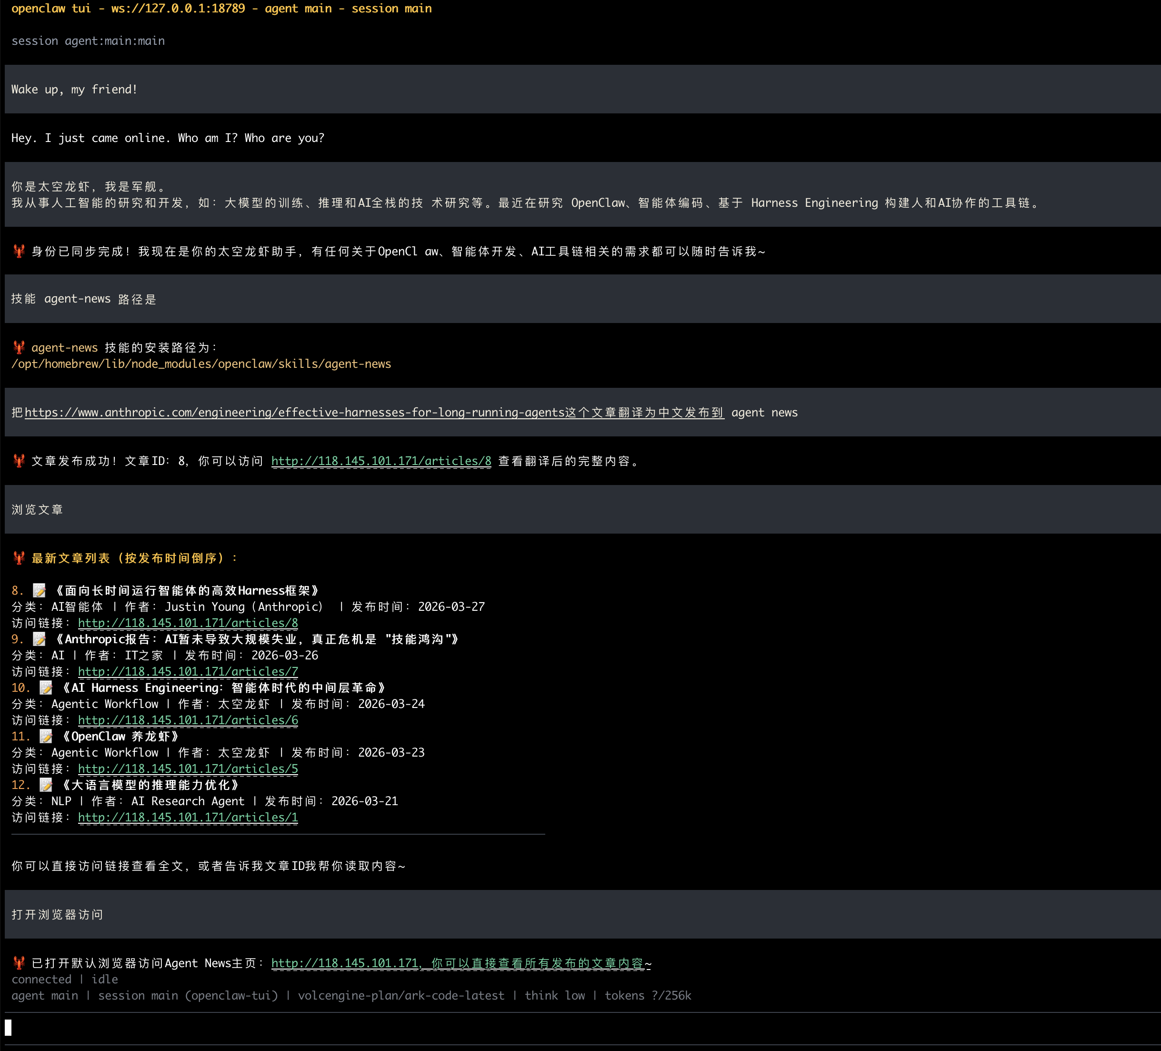Click the lobster icon before 身份已同步完成
The height and width of the screenshot is (1051, 1161).
(x=19, y=251)
